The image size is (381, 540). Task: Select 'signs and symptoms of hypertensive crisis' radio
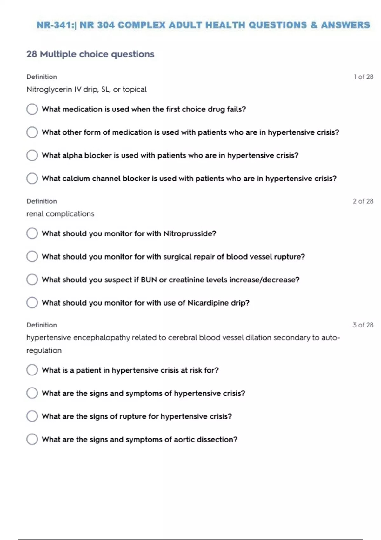coord(32,393)
